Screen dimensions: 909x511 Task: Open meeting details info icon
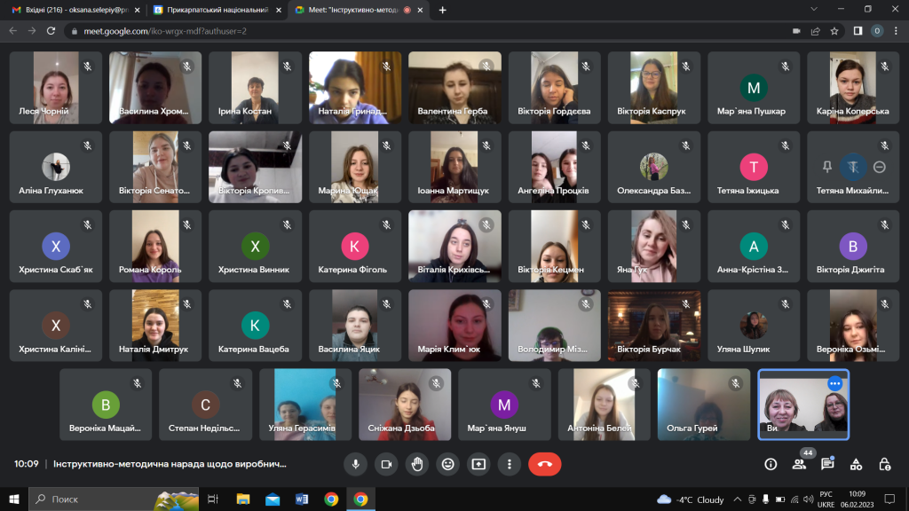click(771, 464)
